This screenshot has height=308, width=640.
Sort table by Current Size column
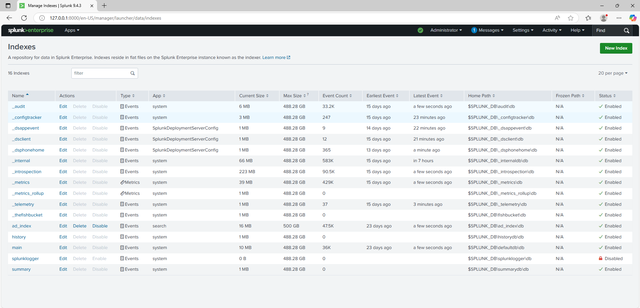pyautogui.click(x=254, y=96)
